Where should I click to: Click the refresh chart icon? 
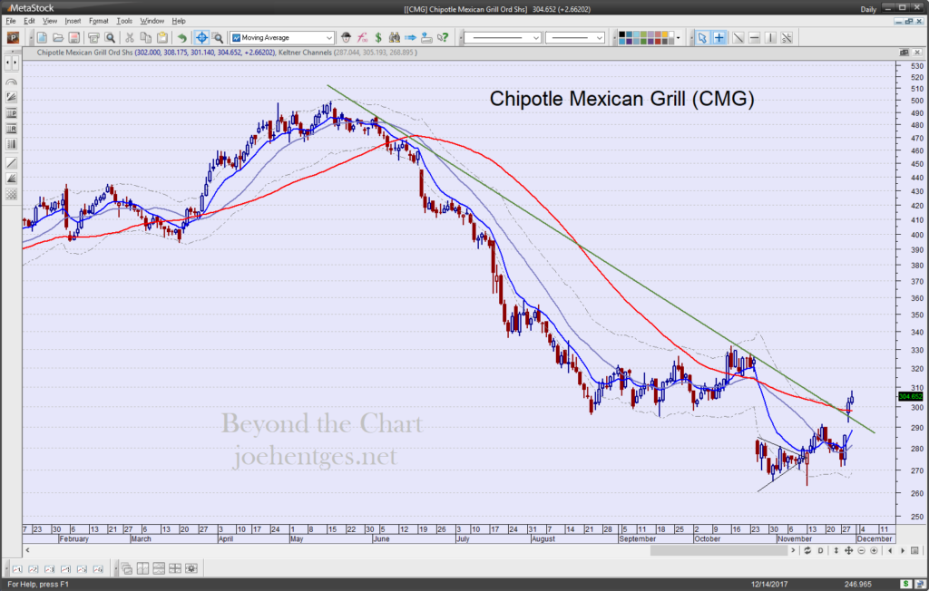click(x=807, y=551)
